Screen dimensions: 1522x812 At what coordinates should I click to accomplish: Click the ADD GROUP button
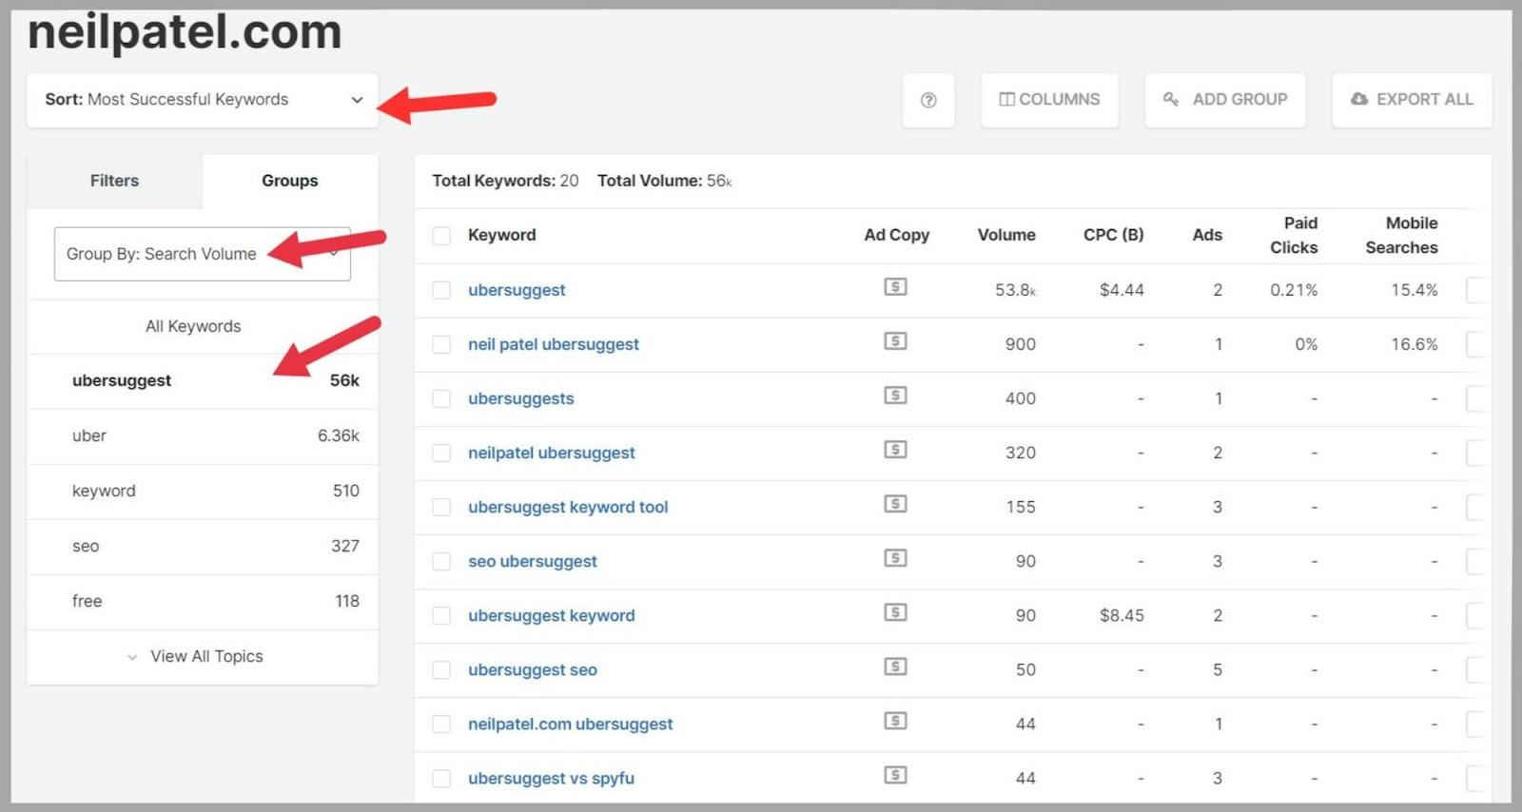point(1225,100)
